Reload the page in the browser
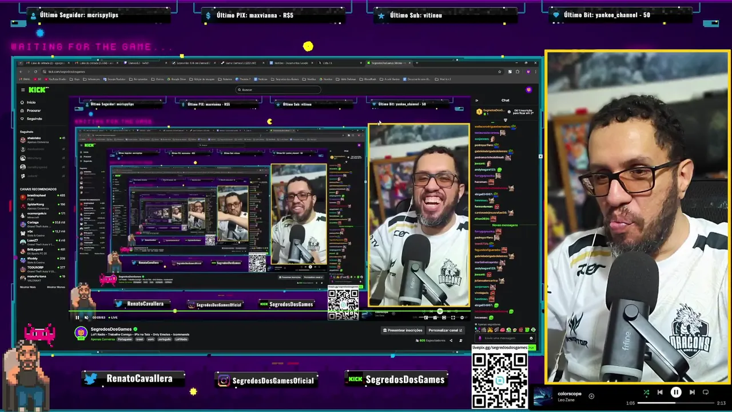 pos(35,72)
